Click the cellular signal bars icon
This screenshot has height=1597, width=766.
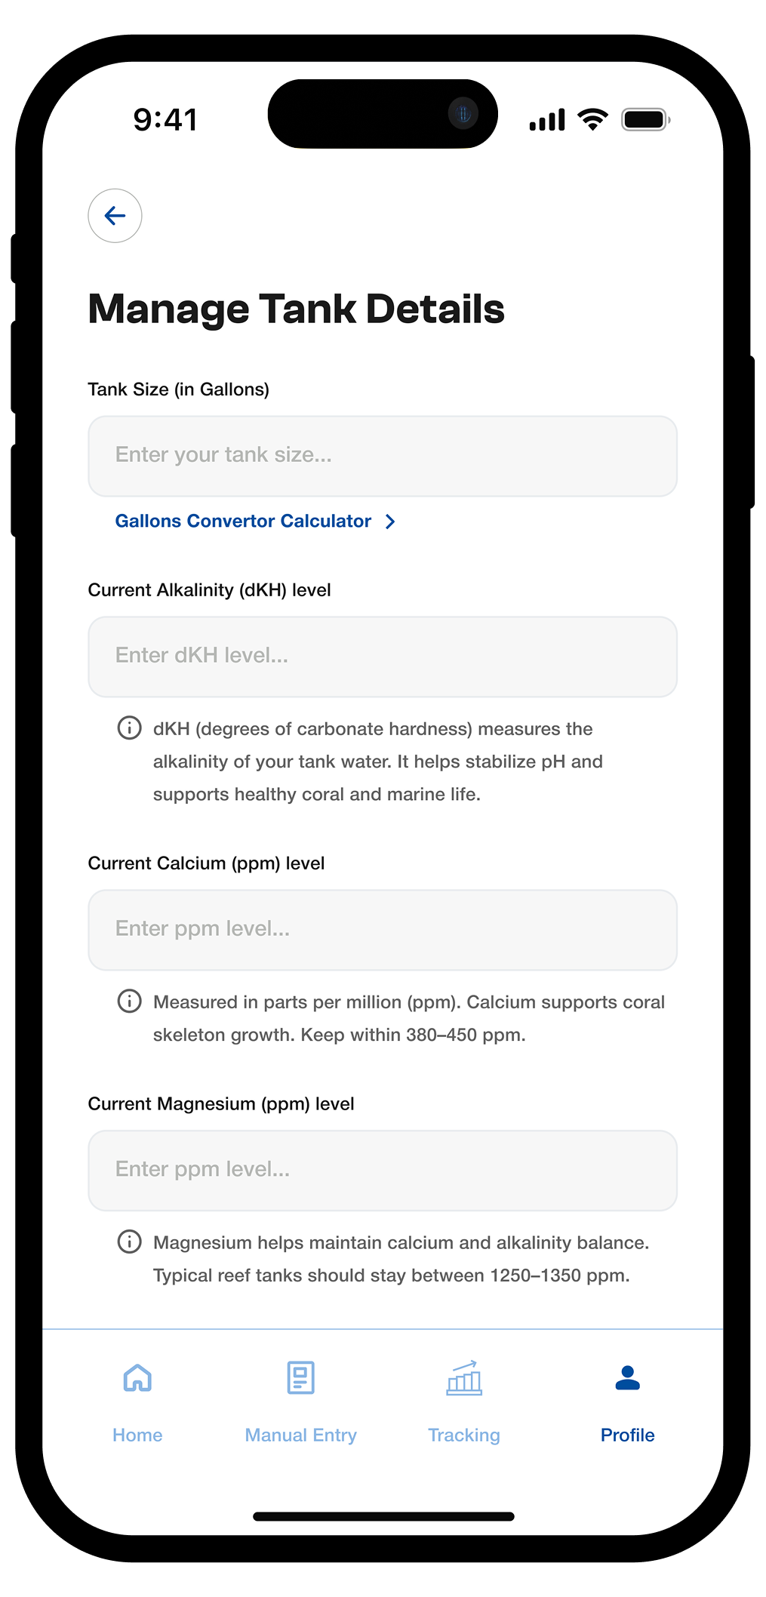547,120
